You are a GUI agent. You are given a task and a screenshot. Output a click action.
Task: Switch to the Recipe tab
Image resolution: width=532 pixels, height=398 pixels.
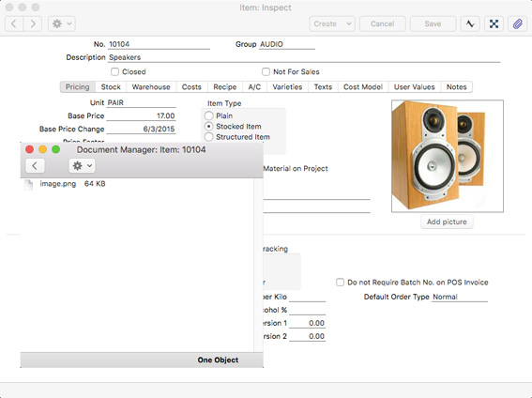(x=225, y=87)
